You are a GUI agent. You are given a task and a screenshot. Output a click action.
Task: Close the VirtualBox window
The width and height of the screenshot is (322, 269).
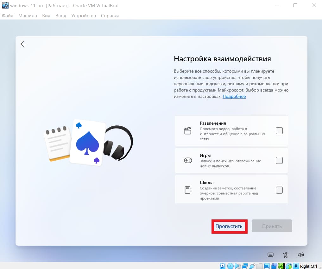[x=314, y=6]
